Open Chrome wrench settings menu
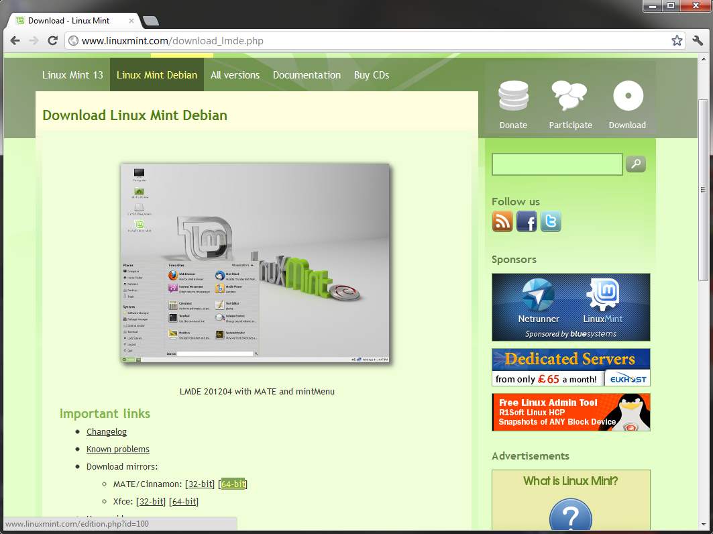The height and width of the screenshot is (534, 713). [698, 40]
